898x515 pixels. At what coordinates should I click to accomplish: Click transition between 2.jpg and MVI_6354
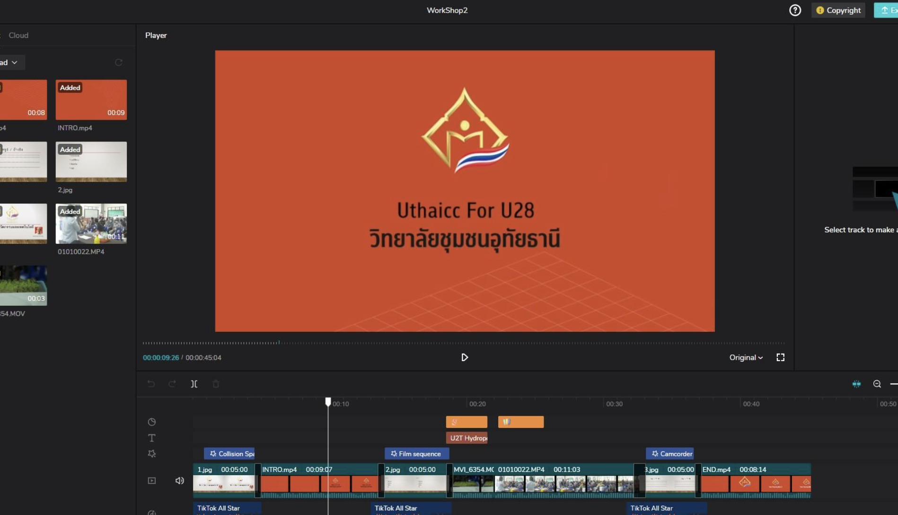pyautogui.click(x=449, y=480)
